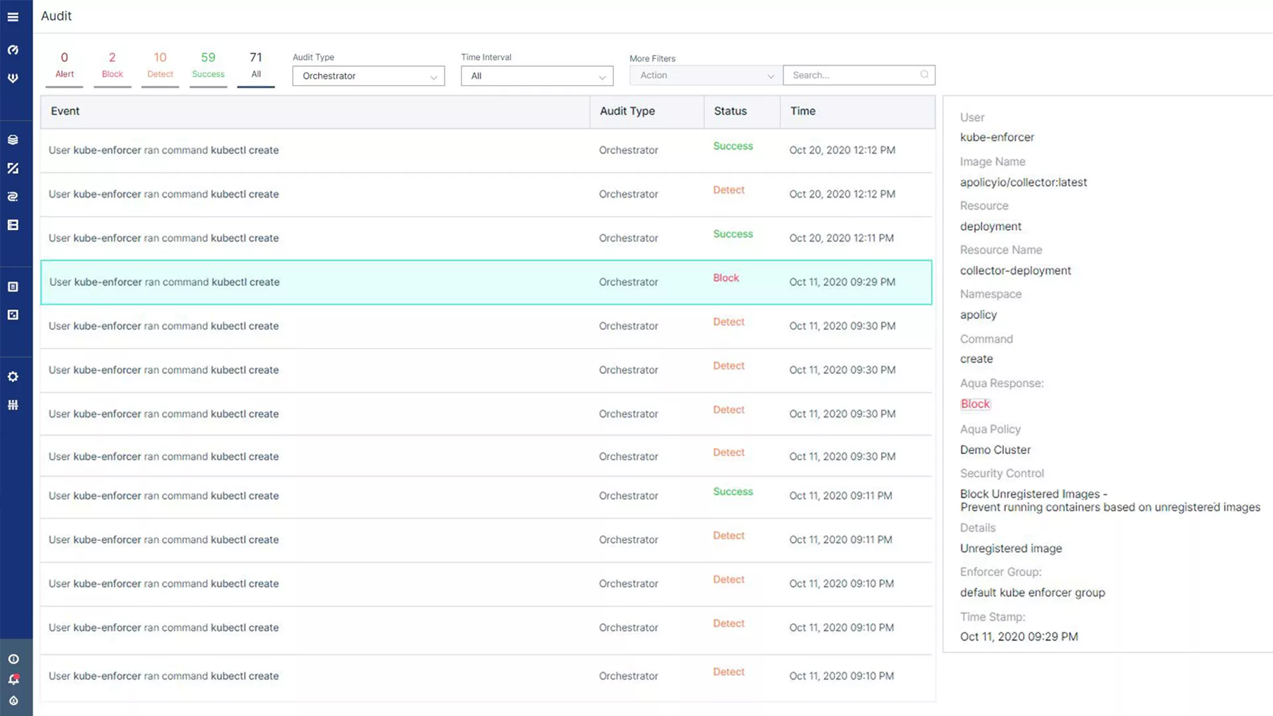Select the Detect event at Oct 20 12:12 PM
The image size is (1273, 716).
(487, 194)
